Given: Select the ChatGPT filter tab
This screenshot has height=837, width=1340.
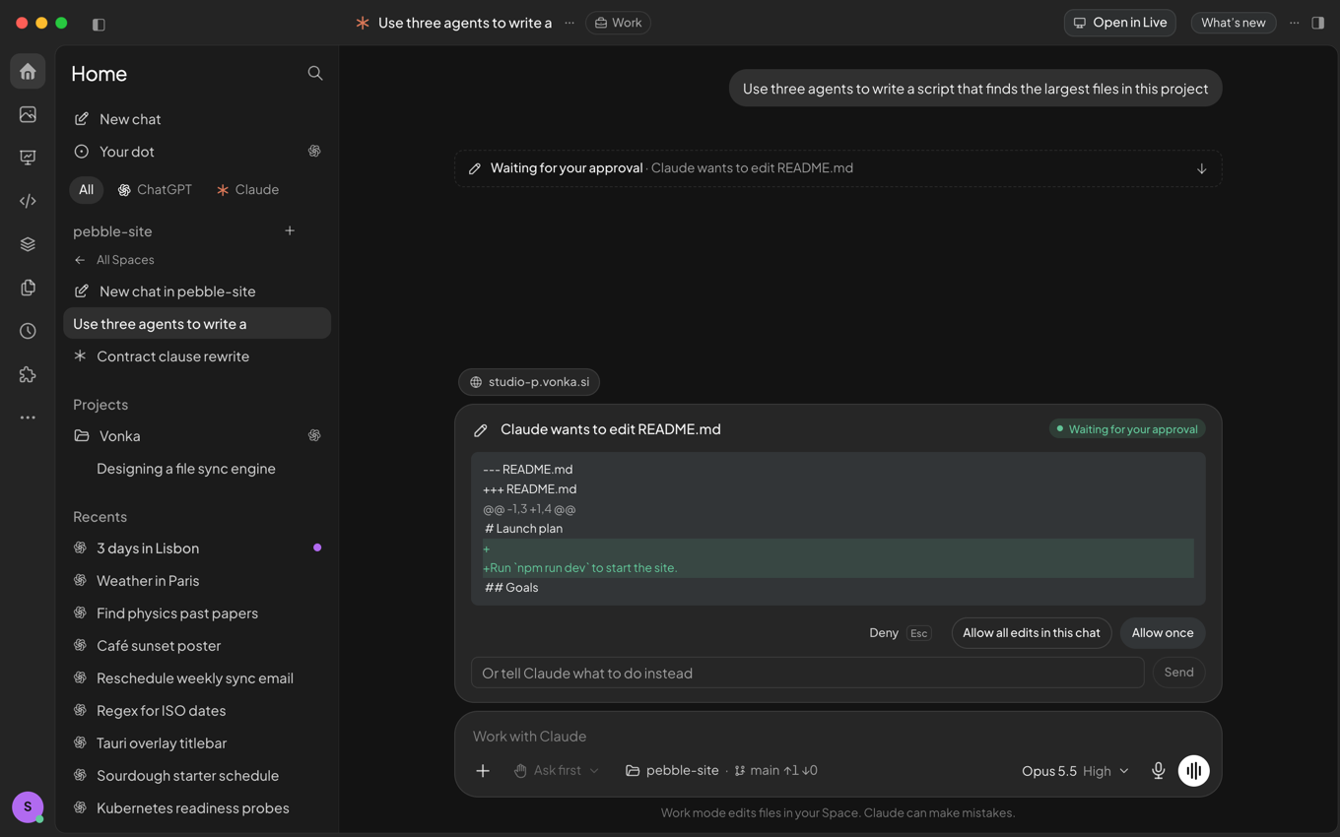Looking at the screenshot, I should click(156, 189).
